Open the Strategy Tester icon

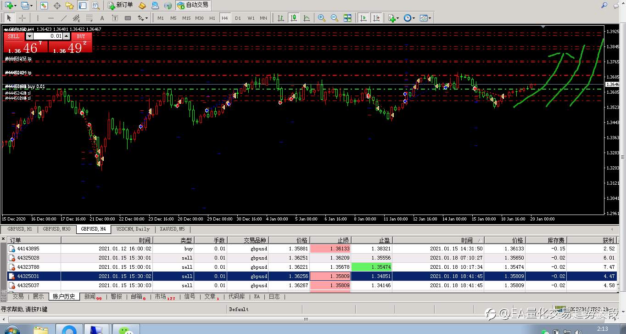95,6
